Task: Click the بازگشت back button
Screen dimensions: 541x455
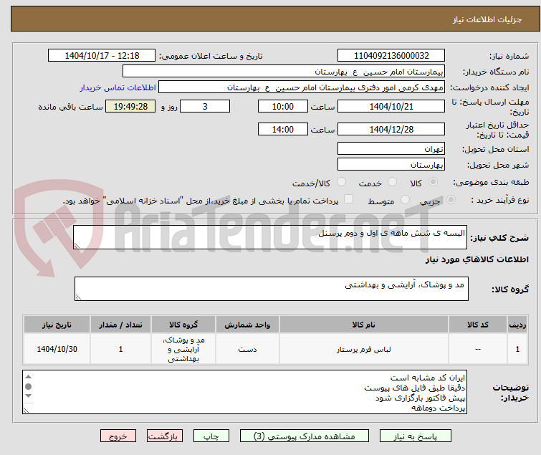Action: coord(164,436)
